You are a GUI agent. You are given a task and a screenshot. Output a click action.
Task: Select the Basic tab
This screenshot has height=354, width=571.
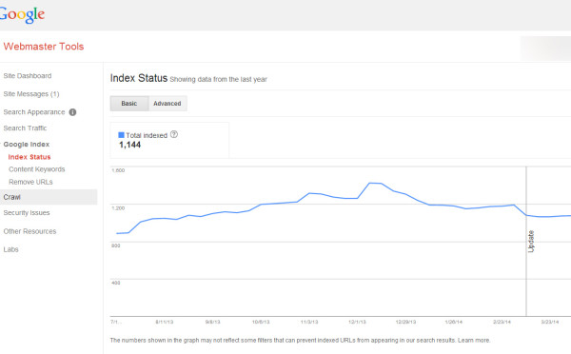click(129, 104)
